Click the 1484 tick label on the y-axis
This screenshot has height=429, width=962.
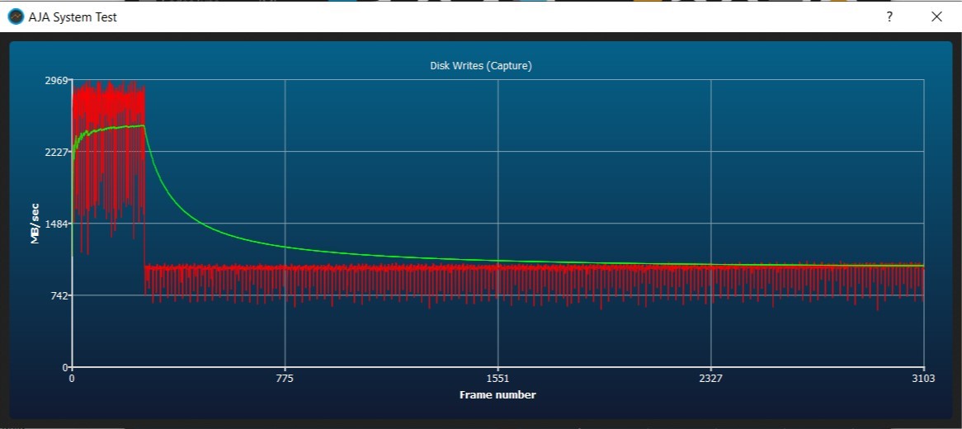(x=56, y=224)
